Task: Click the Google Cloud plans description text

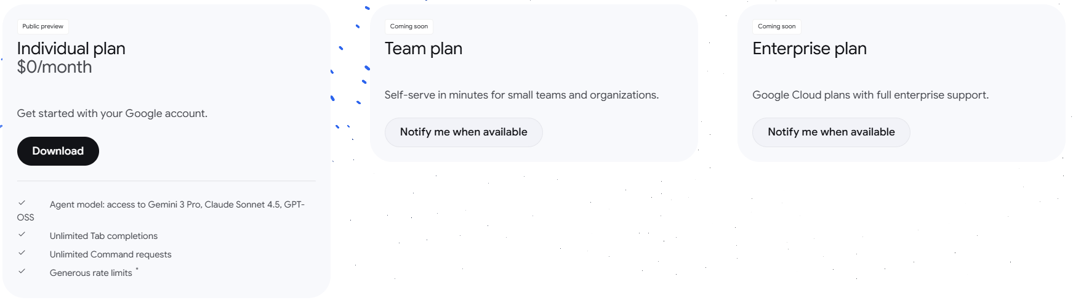Action: pos(870,95)
